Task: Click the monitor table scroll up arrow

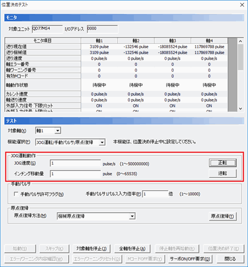Action: pyautogui.click(x=240, y=41)
